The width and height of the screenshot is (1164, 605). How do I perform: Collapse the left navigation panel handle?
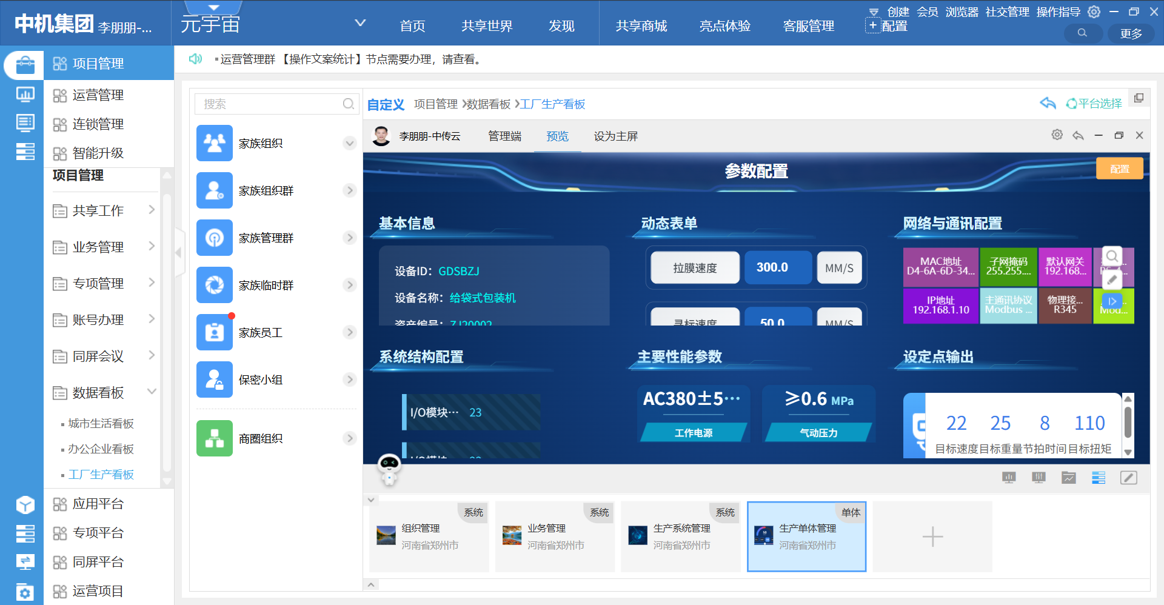tap(179, 252)
